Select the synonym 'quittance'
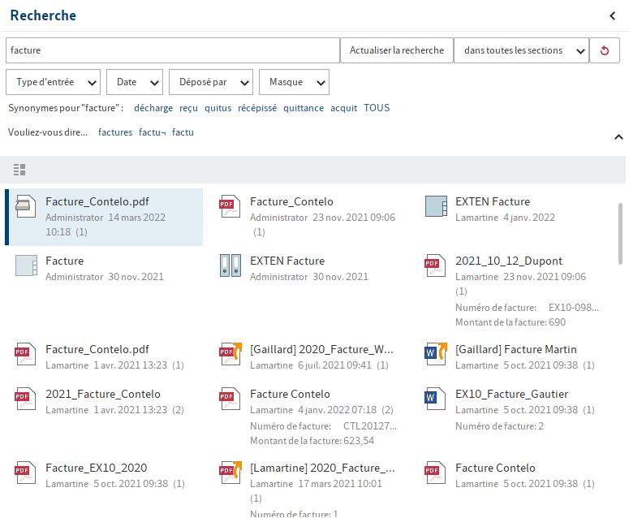 click(x=304, y=108)
